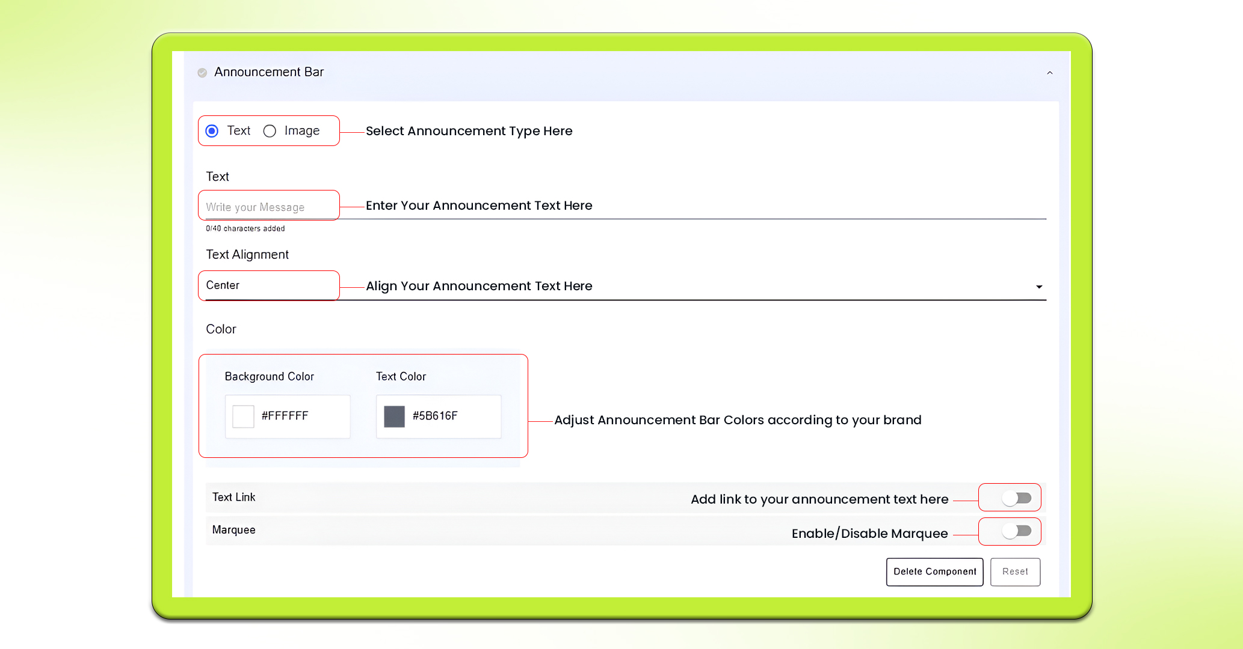The width and height of the screenshot is (1243, 649).
Task: Click the Text Color label
Action: tap(401, 376)
